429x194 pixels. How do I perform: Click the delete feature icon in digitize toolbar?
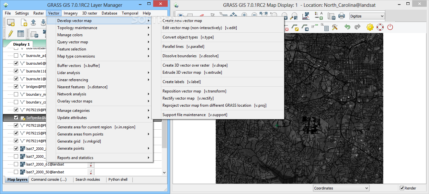(287, 28)
